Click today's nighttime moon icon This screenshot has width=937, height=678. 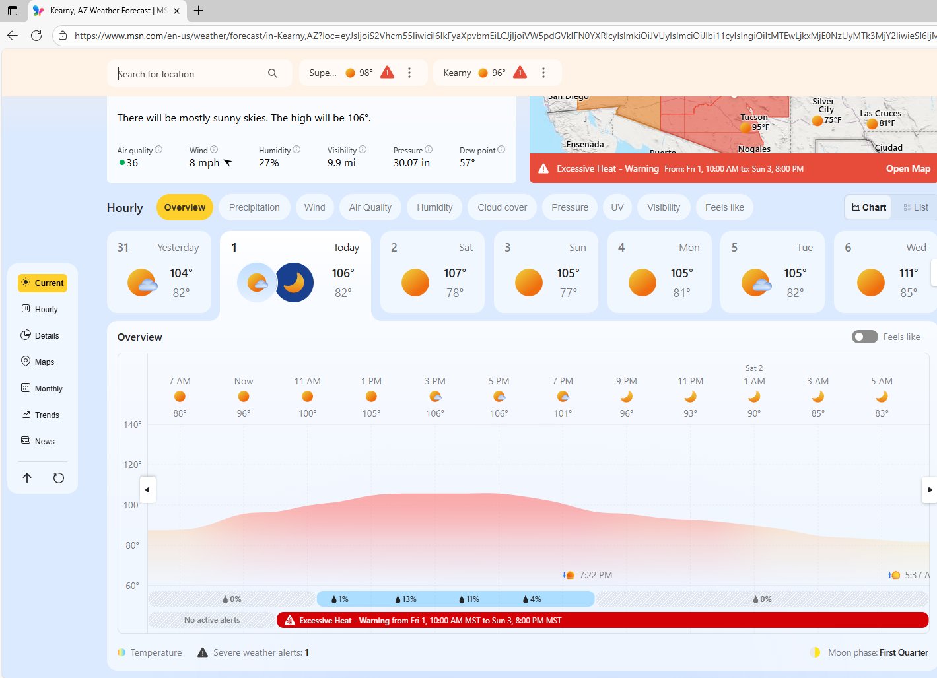[x=295, y=283]
